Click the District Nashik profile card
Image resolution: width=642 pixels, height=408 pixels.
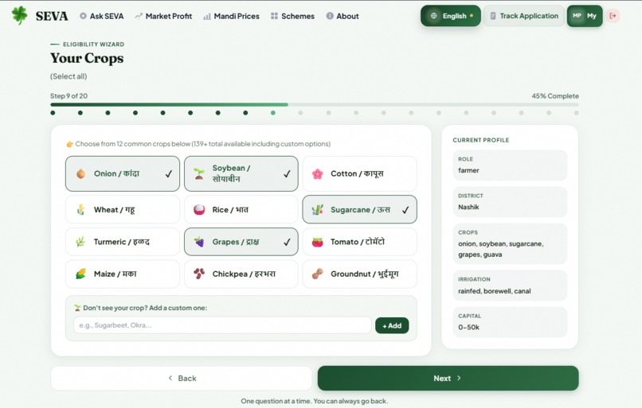[510, 201]
